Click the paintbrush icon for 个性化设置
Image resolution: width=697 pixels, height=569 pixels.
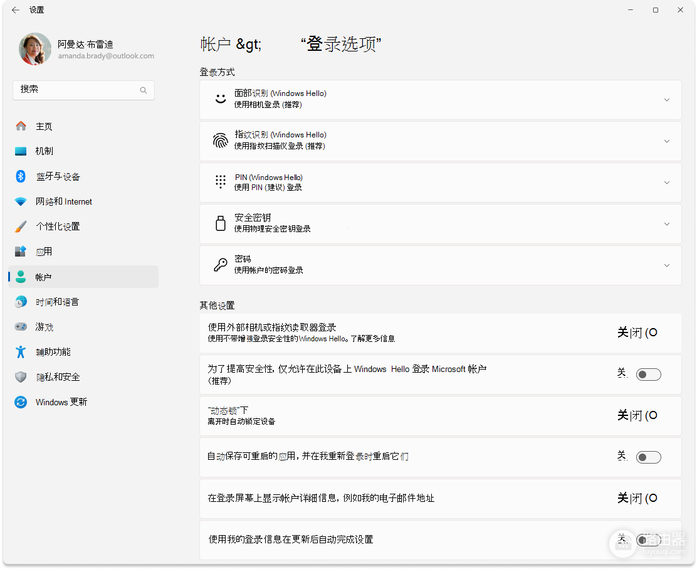pyautogui.click(x=21, y=226)
